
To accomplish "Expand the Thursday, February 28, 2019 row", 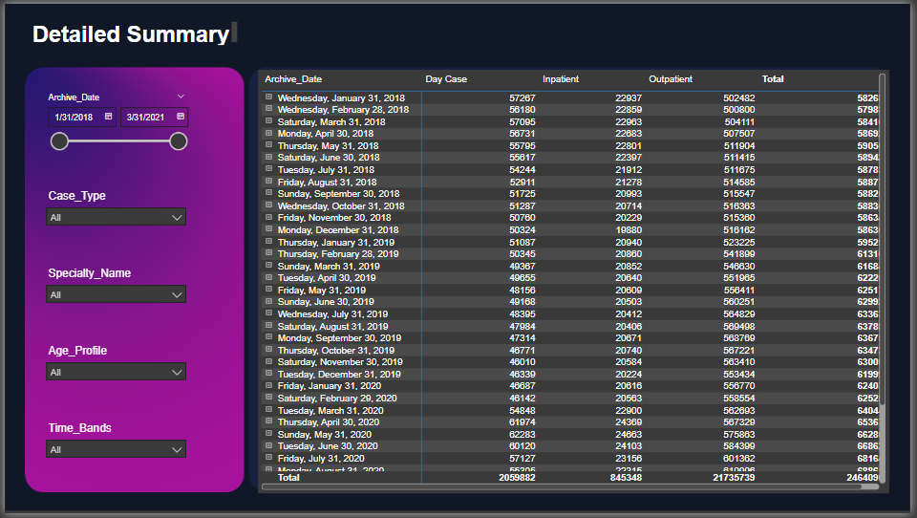I will click(269, 253).
